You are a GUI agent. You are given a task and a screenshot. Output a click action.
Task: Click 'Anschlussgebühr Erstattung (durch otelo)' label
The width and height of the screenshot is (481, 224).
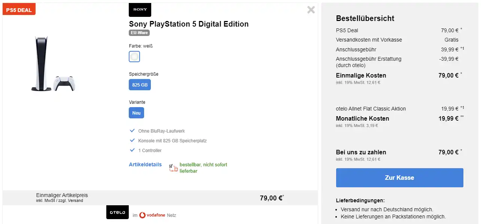pos(369,62)
